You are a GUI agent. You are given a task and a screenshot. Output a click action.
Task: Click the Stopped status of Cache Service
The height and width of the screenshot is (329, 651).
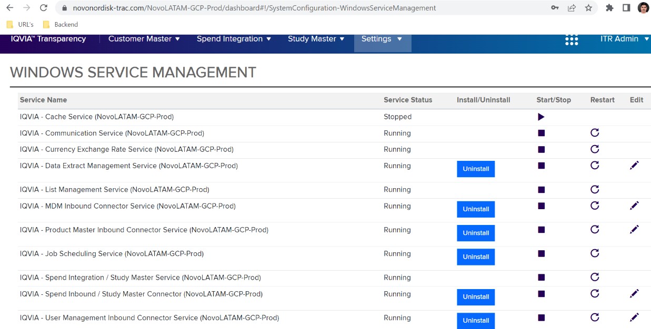click(397, 117)
